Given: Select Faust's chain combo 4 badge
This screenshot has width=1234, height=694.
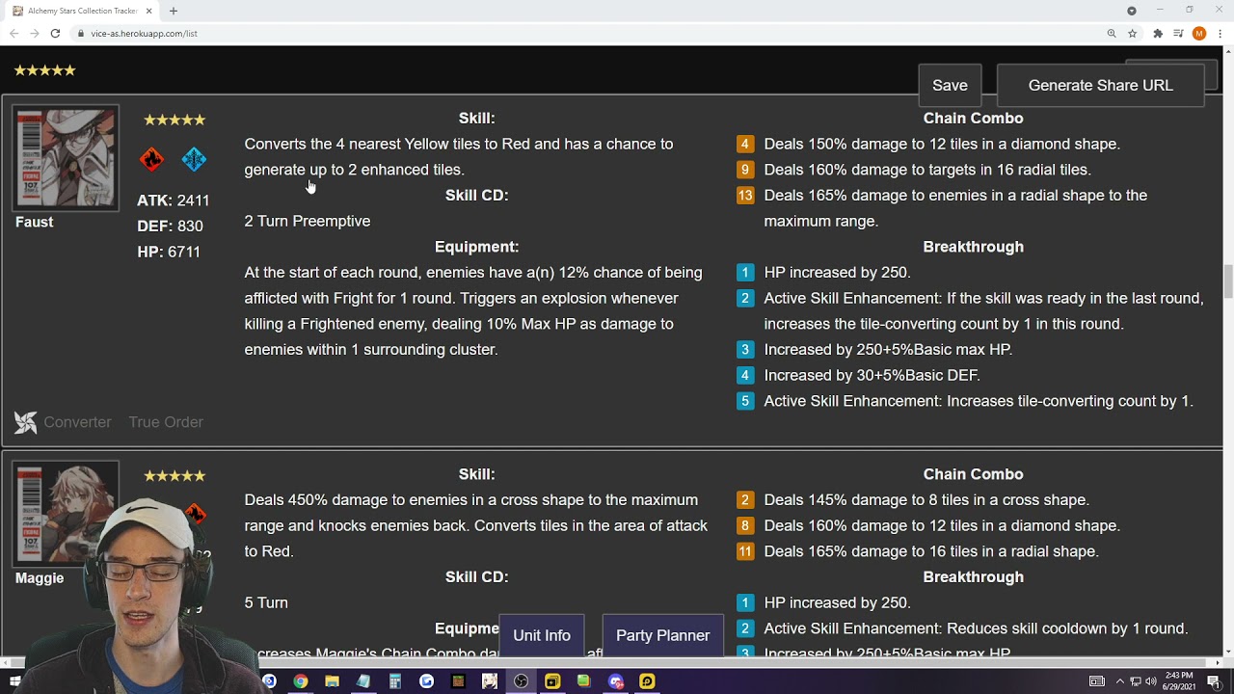Looking at the screenshot, I should 745,144.
